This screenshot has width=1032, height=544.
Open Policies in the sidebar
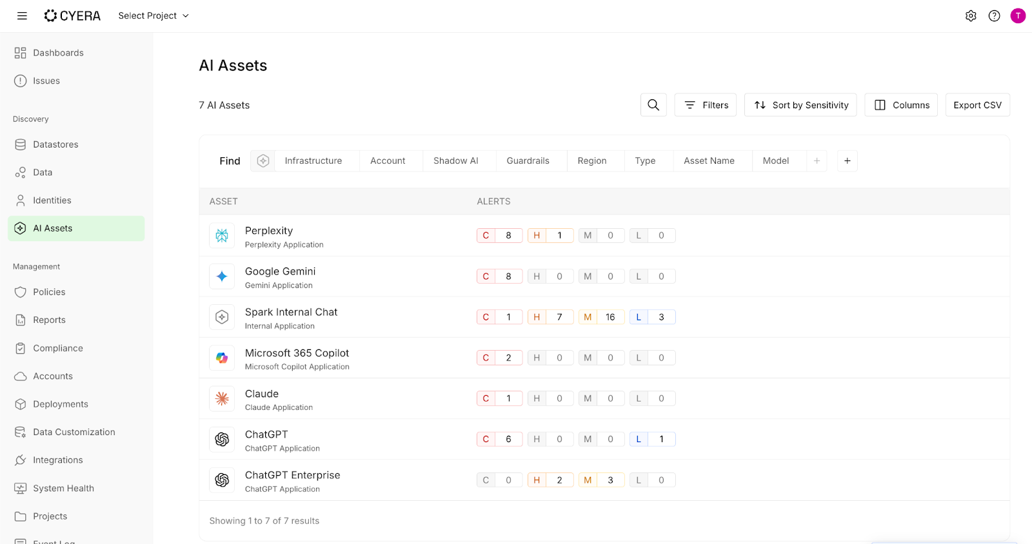pyautogui.click(x=76, y=292)
